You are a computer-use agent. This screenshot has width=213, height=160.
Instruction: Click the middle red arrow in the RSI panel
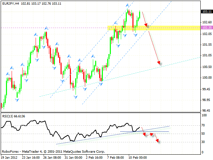(x=152, y=134)
